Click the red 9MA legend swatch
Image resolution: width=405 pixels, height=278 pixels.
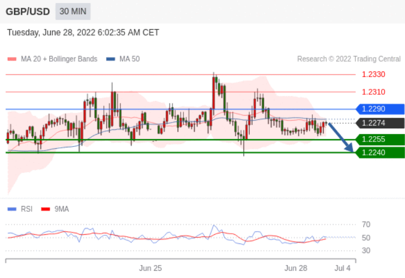(45, 209)
